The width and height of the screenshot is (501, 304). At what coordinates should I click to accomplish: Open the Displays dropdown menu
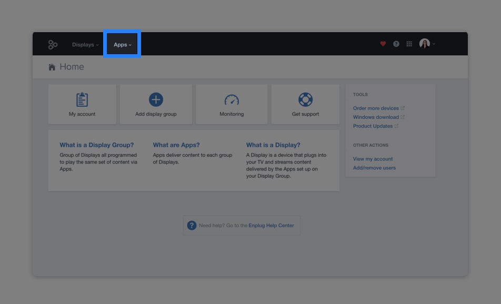85,45
